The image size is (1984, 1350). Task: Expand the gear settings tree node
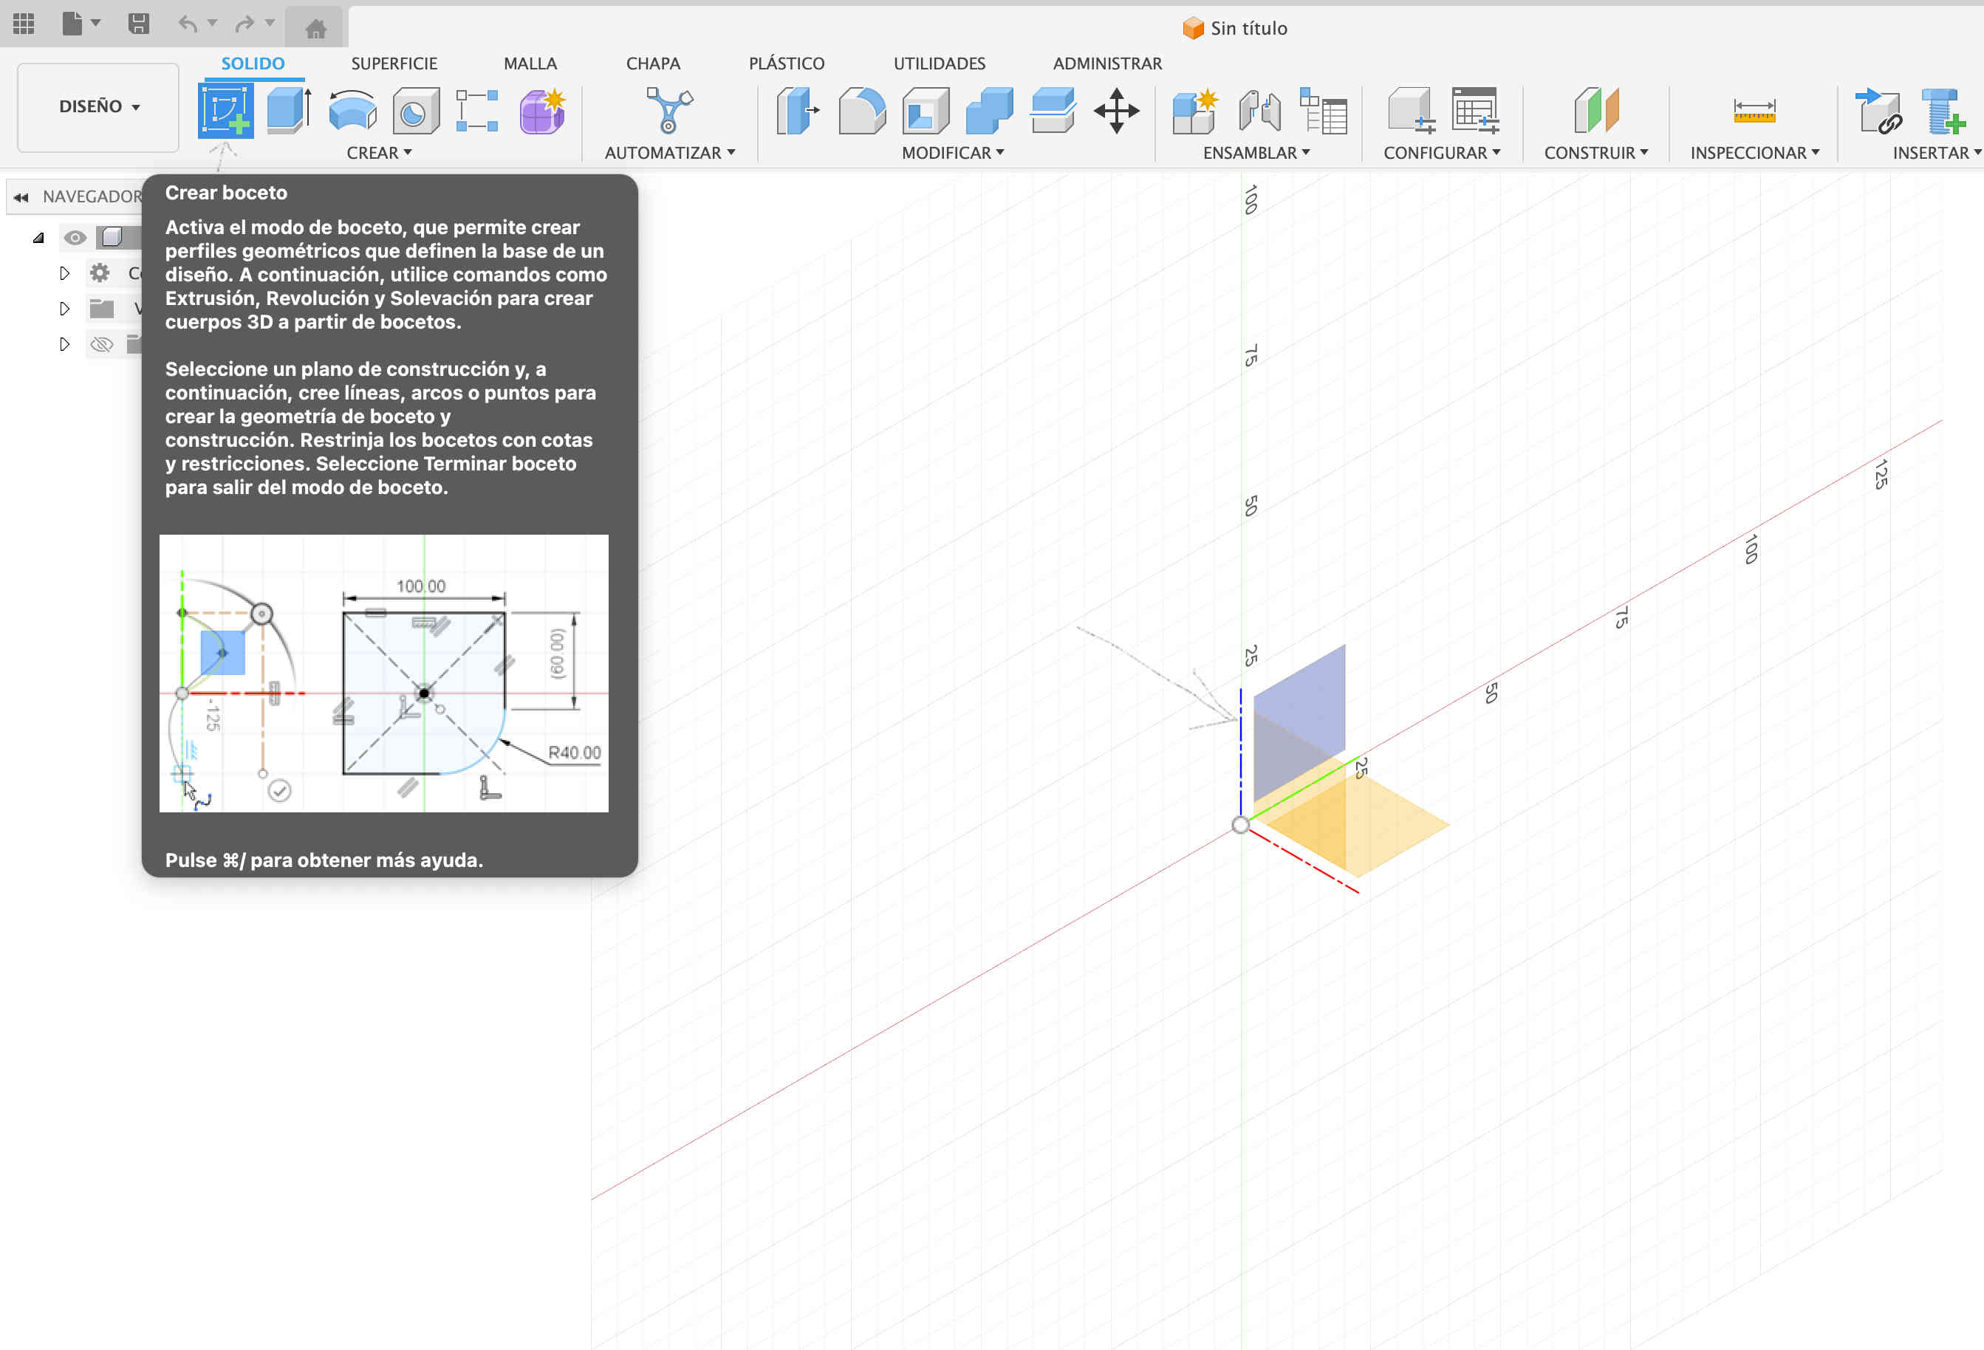coord(64,273)
